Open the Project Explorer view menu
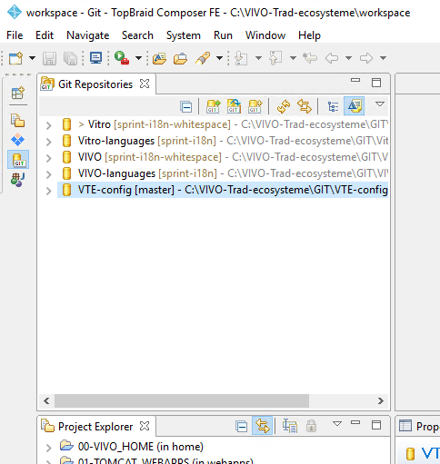 [x=337, y=423]
